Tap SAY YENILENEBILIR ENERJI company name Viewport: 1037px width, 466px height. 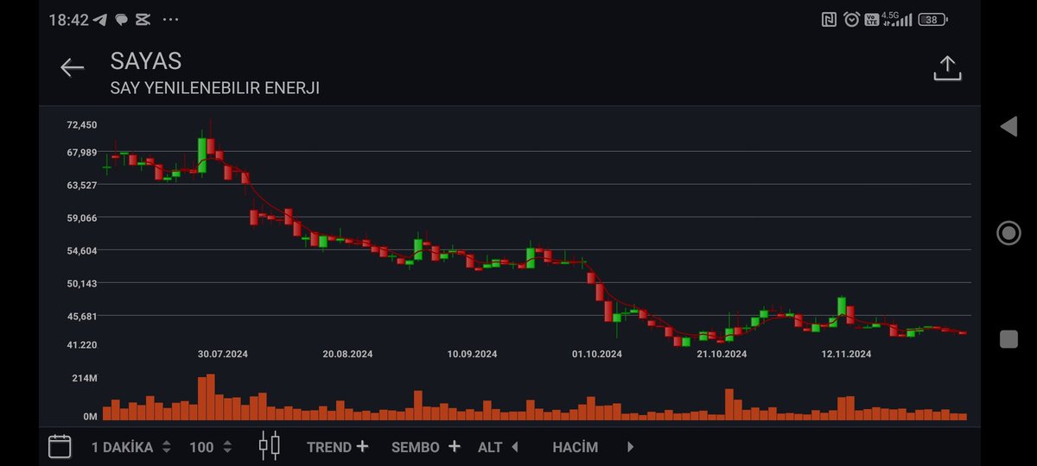[x=214, y=88]
